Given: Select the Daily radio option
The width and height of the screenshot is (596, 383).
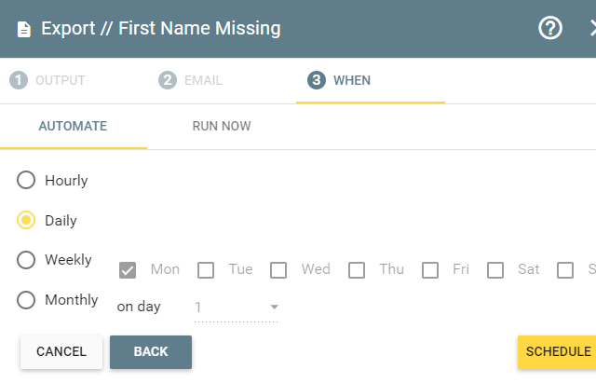Looking at the screenshot, I should click(26, 220).
